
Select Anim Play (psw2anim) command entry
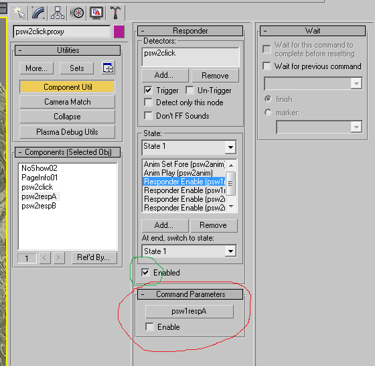tap(178, 173)
